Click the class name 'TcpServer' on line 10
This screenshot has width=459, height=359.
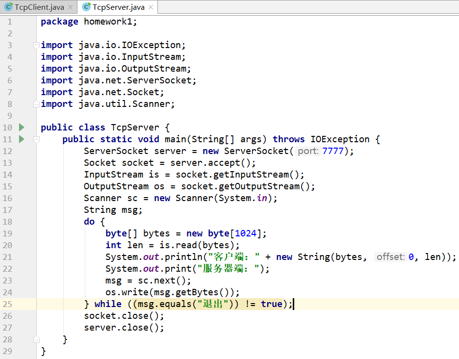[x=135, y=128]
